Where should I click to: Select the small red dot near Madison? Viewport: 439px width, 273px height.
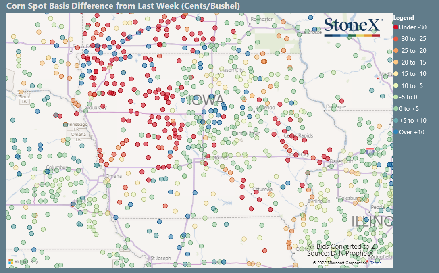(378, 79)
